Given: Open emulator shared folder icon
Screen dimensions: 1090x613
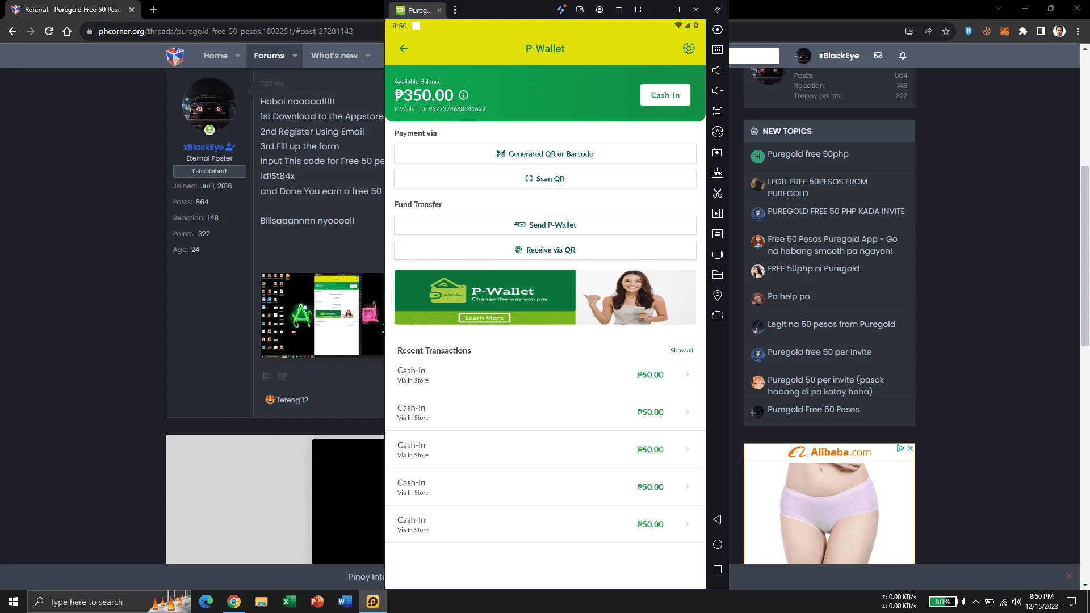Looking at the screenshot, I should (x=718, y=275).
